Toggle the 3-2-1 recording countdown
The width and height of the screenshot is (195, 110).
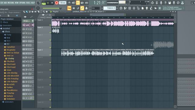(78, 3)
